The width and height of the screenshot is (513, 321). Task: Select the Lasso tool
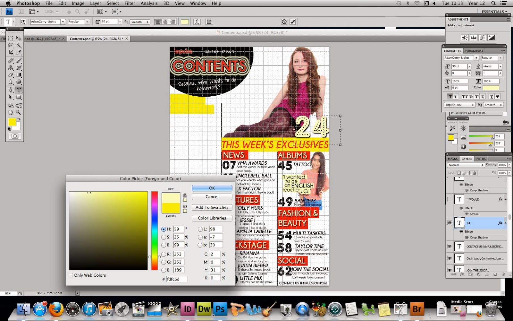point(11,45)
